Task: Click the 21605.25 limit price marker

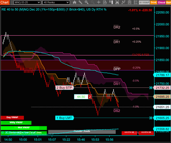Action: click(162, 118)
